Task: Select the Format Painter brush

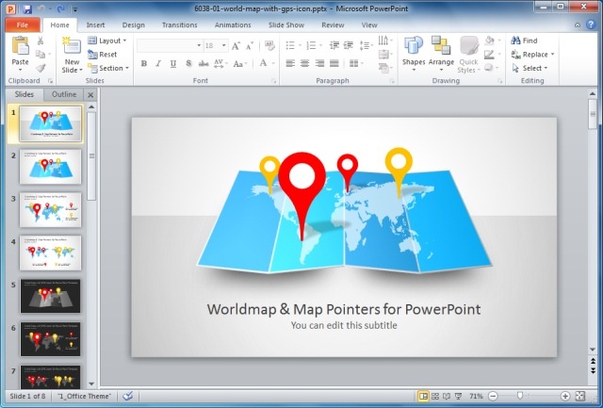Action: pyautogui.click(x=41, y=68)
